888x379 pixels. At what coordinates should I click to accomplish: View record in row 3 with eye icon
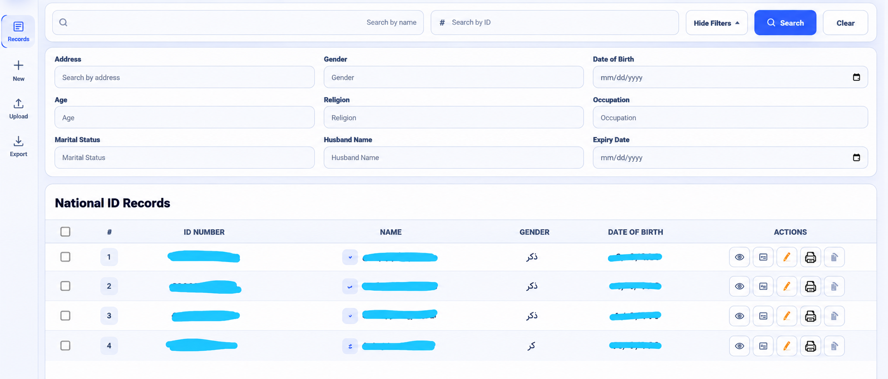click(739, 316)
